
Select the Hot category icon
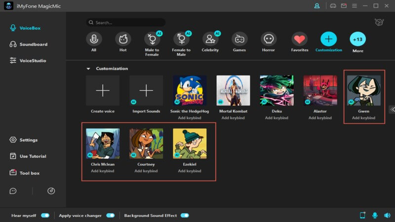(123, 39)
